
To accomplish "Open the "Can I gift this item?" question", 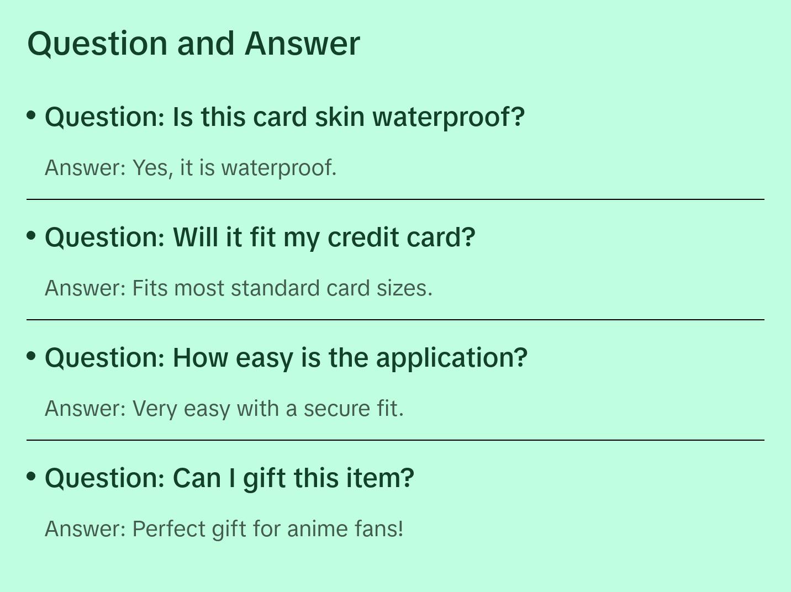I will coord(293,478).
